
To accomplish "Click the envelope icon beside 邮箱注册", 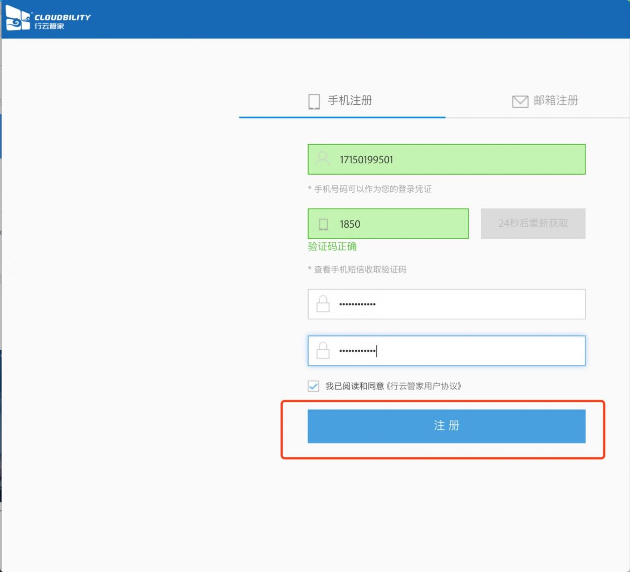I will (520, 101).
